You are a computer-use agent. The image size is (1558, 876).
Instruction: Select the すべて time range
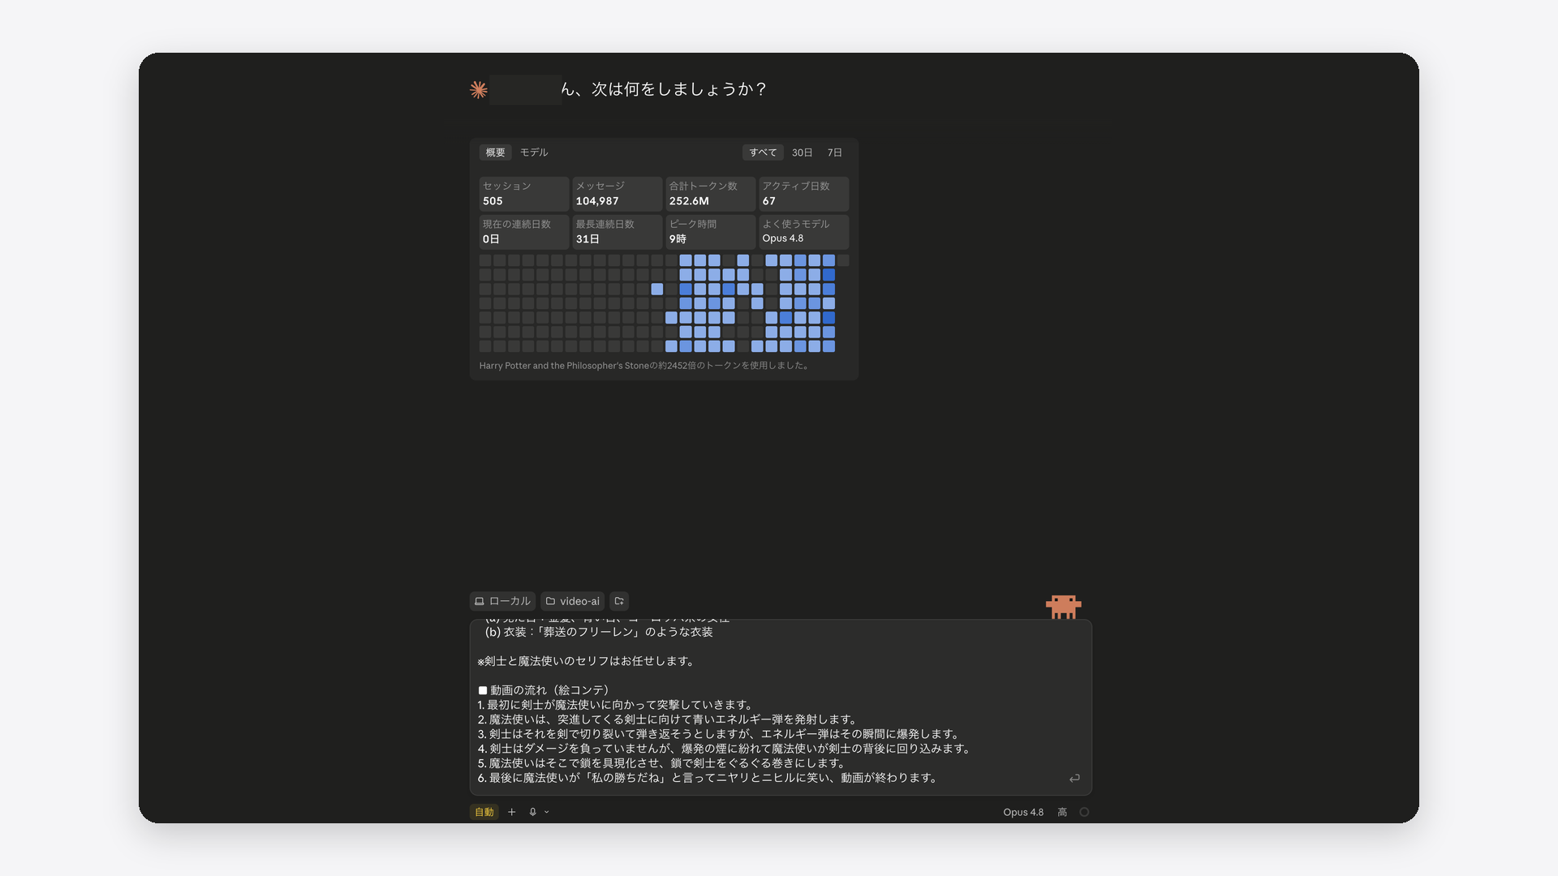coord(763,152)
